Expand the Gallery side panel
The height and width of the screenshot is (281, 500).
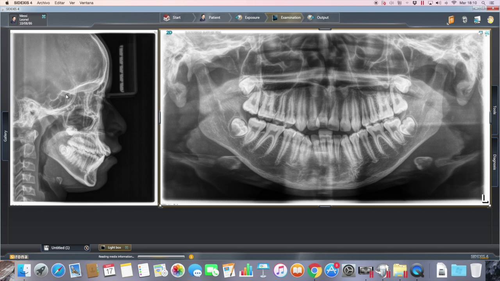point(5,136)
